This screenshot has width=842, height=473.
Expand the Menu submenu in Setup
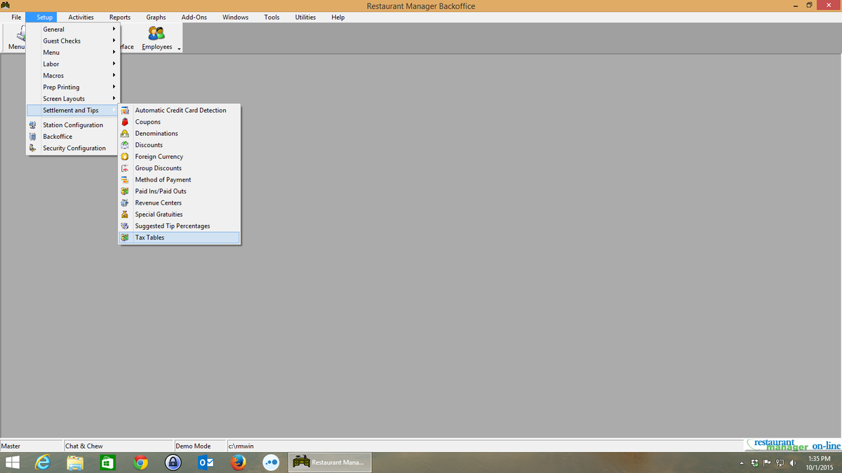pos(73,53)
